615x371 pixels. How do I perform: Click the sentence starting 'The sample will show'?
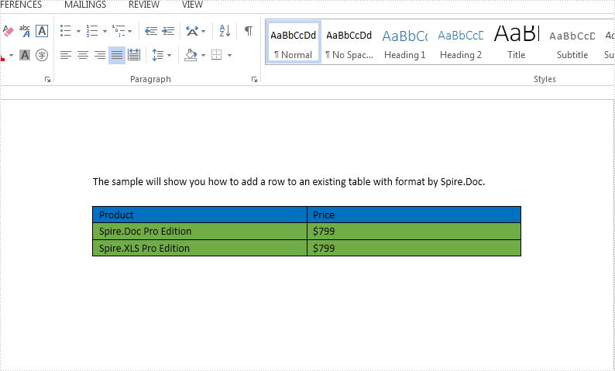pos(289,182)
